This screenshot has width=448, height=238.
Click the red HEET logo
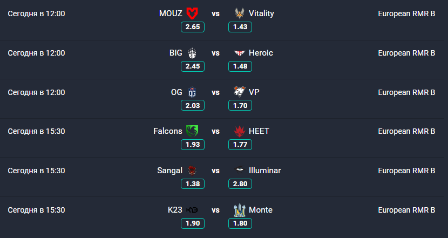[240, 132]
